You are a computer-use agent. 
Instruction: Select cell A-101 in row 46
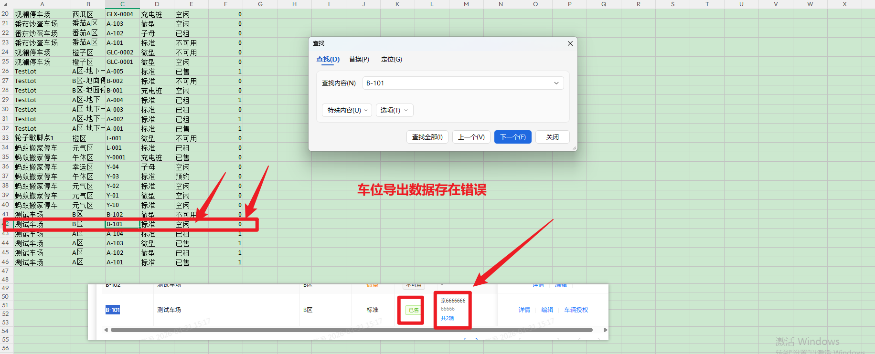pyautogui.click(x=122, y=262)
